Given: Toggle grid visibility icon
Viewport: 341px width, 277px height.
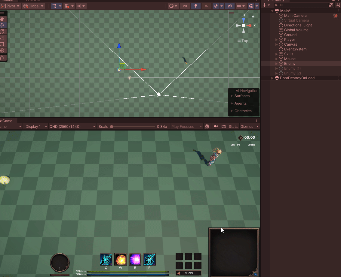Looking at the screenshot, I should (x=54, y=6).
